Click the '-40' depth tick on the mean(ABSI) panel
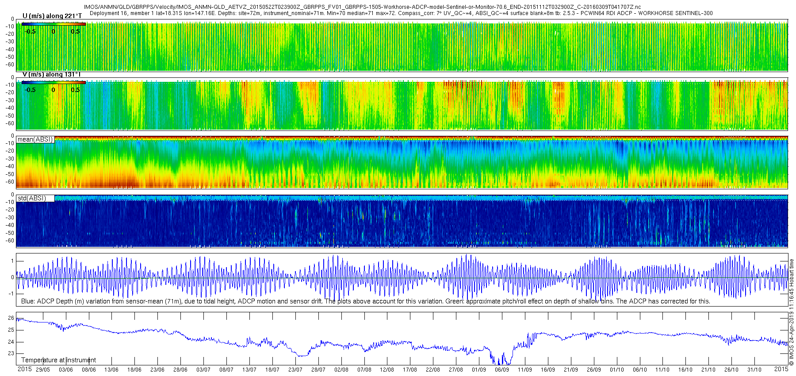This screenshot has height=376, width=796. pos(10,166)
